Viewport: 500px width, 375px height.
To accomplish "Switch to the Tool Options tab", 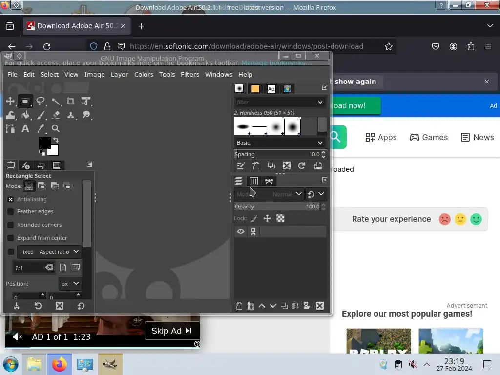I will 11,165.
